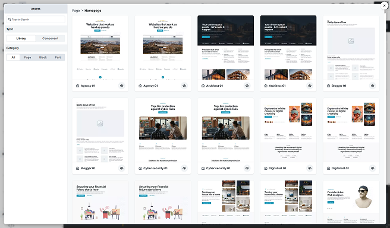Screen dimensions: 390x228
Task: Click the first Architect 01 card label
Action: coord(215,85)
